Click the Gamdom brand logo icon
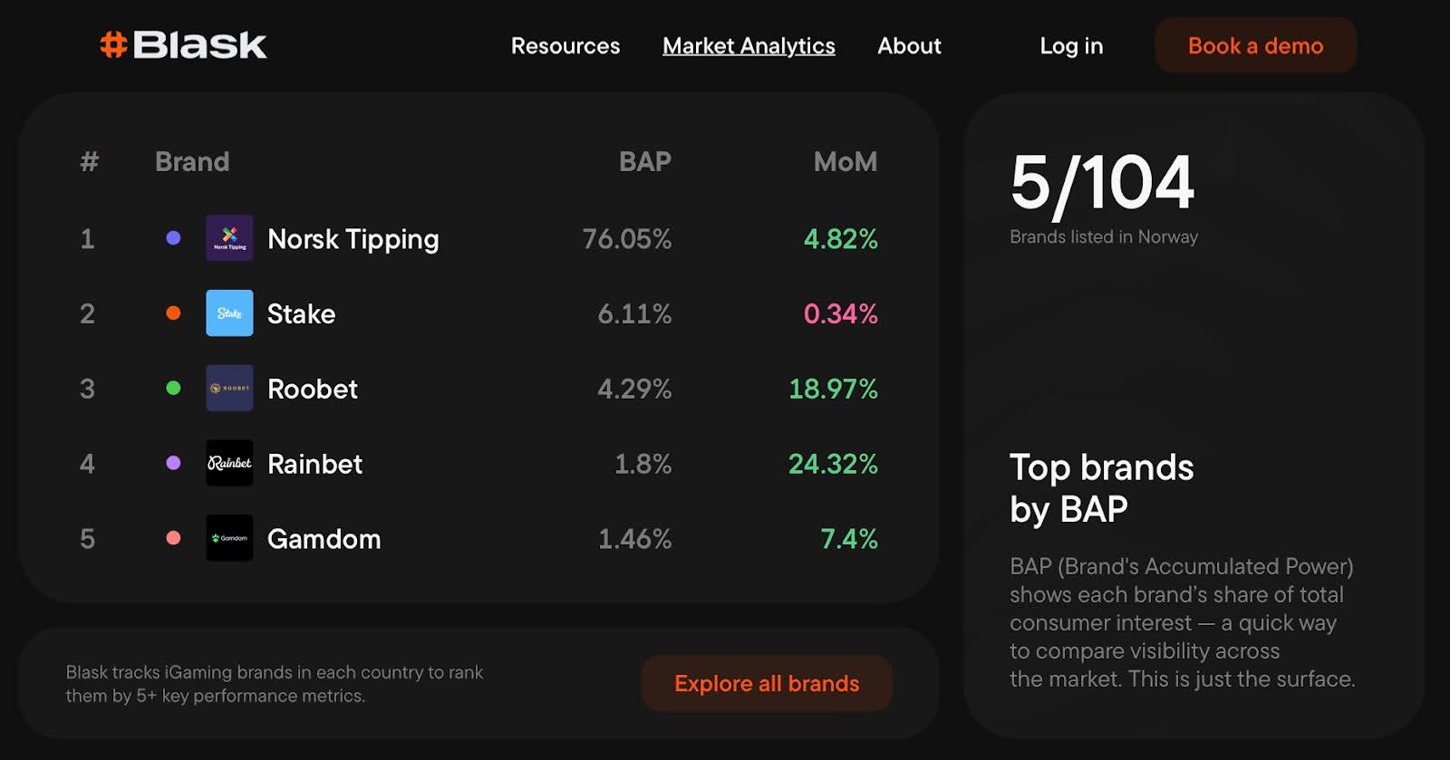The image size is (1450, 760). pos(229,538)
